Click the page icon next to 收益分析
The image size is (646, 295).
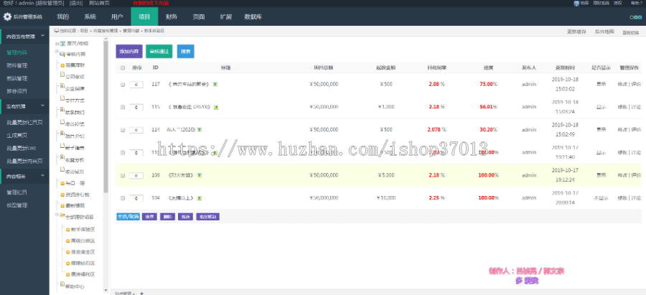pyautogui.click(x=62, y=158)
